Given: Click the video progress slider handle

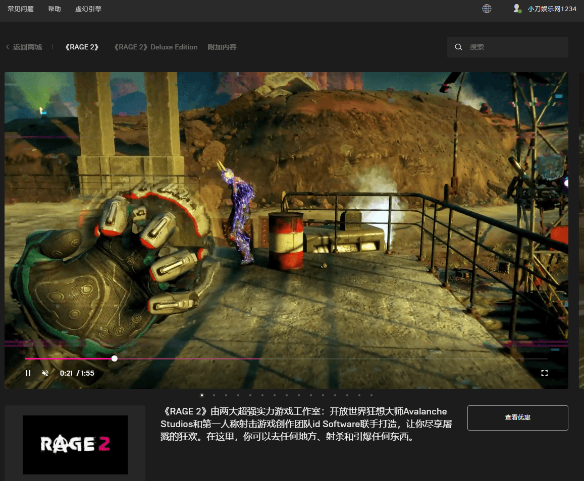Looking at the screenshot, I should click(x=115, y=358).
